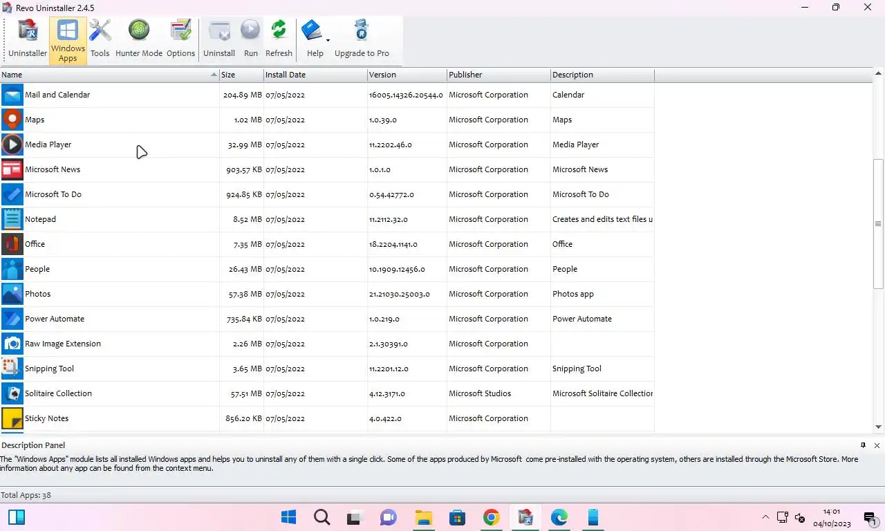Select the Microsoft To Do app icon
This screenshot has width=885, height=531.
coord(12,194)
